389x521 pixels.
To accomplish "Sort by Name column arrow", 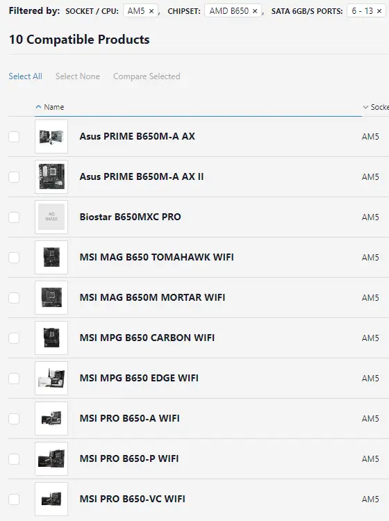I will 38,107.
